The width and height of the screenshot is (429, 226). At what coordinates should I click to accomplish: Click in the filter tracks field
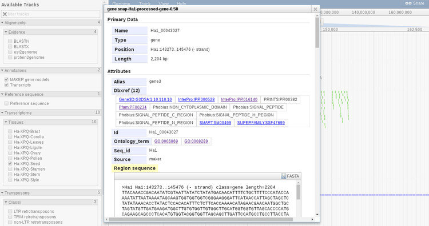50,14
